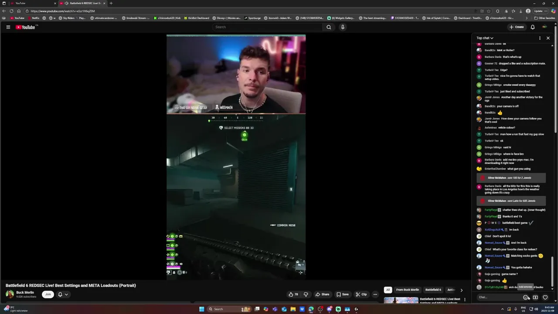Open the recommended Battlefield 6 video thumbnail
Image resolution: width=558 pixels, height=314 pixels.
(x=401, y=300)
